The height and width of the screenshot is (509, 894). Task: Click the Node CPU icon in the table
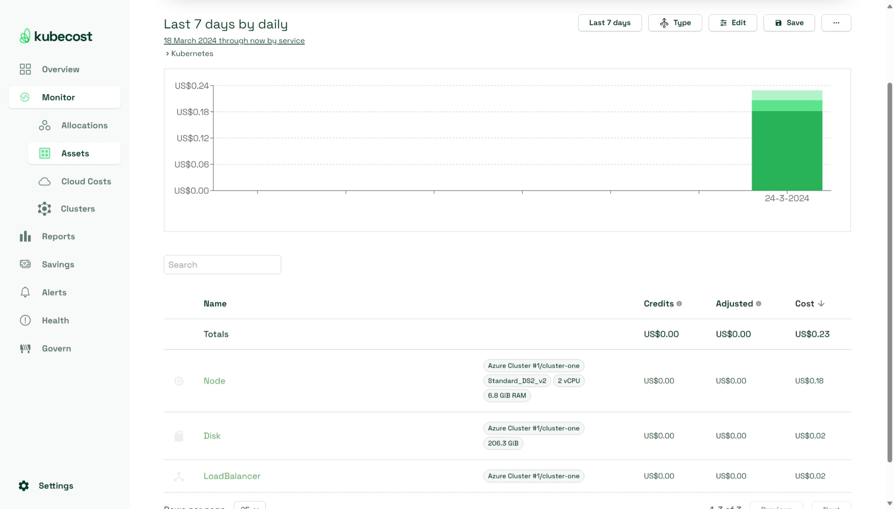179,381
